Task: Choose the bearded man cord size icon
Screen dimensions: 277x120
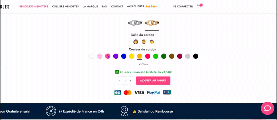Action: click(x=144, y=42)
